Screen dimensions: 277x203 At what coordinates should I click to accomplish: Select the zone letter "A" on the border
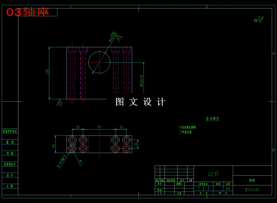274,53
